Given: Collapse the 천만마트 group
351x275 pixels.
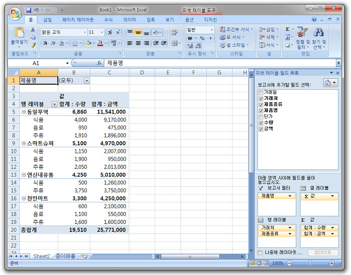Looking at the screenshot, I should tap(24, 198).
